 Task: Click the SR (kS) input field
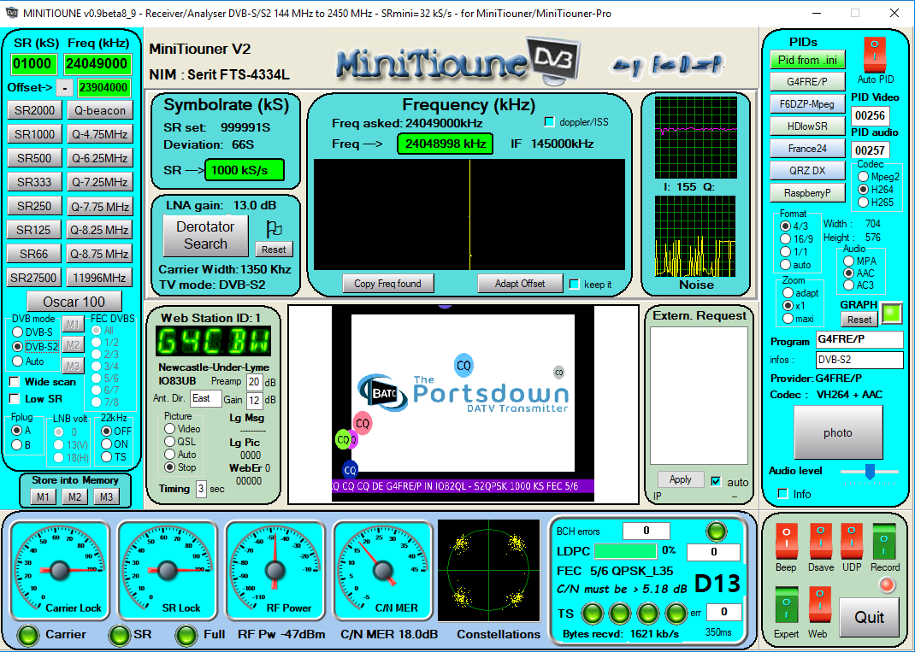(34, 64)
